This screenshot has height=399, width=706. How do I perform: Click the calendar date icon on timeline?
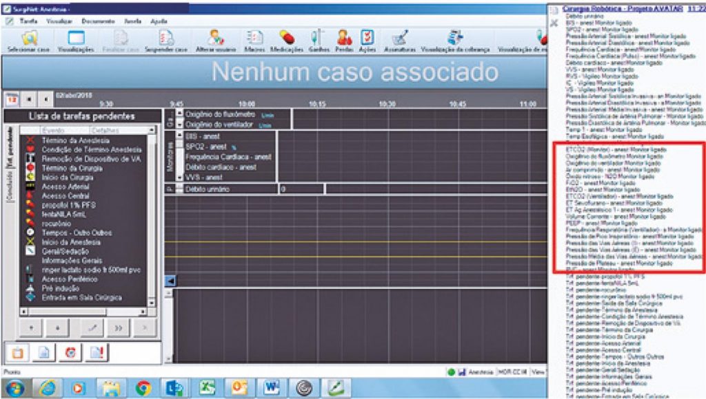click(12, 100)
